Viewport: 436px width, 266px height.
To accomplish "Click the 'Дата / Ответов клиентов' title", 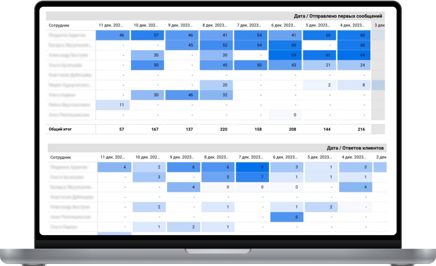I will pyautogui.click(x=355, y=148).
